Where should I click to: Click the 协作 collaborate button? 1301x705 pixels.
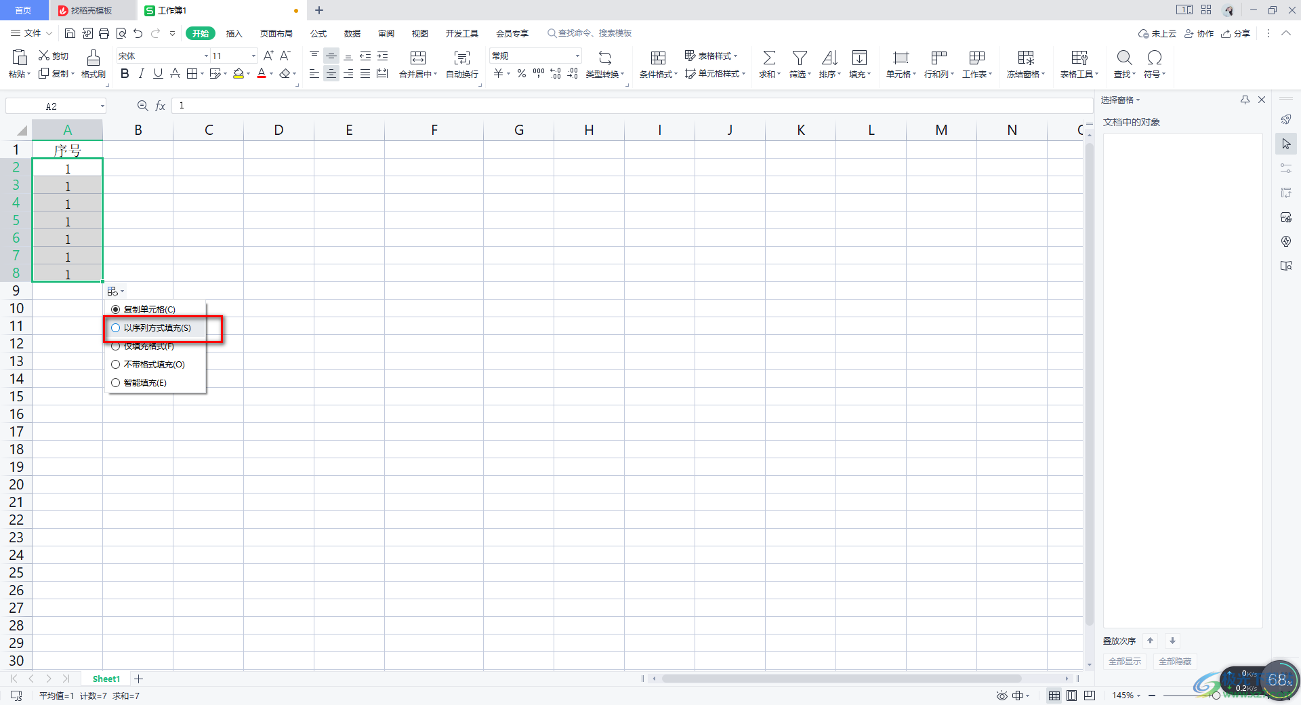[1199, 33]
